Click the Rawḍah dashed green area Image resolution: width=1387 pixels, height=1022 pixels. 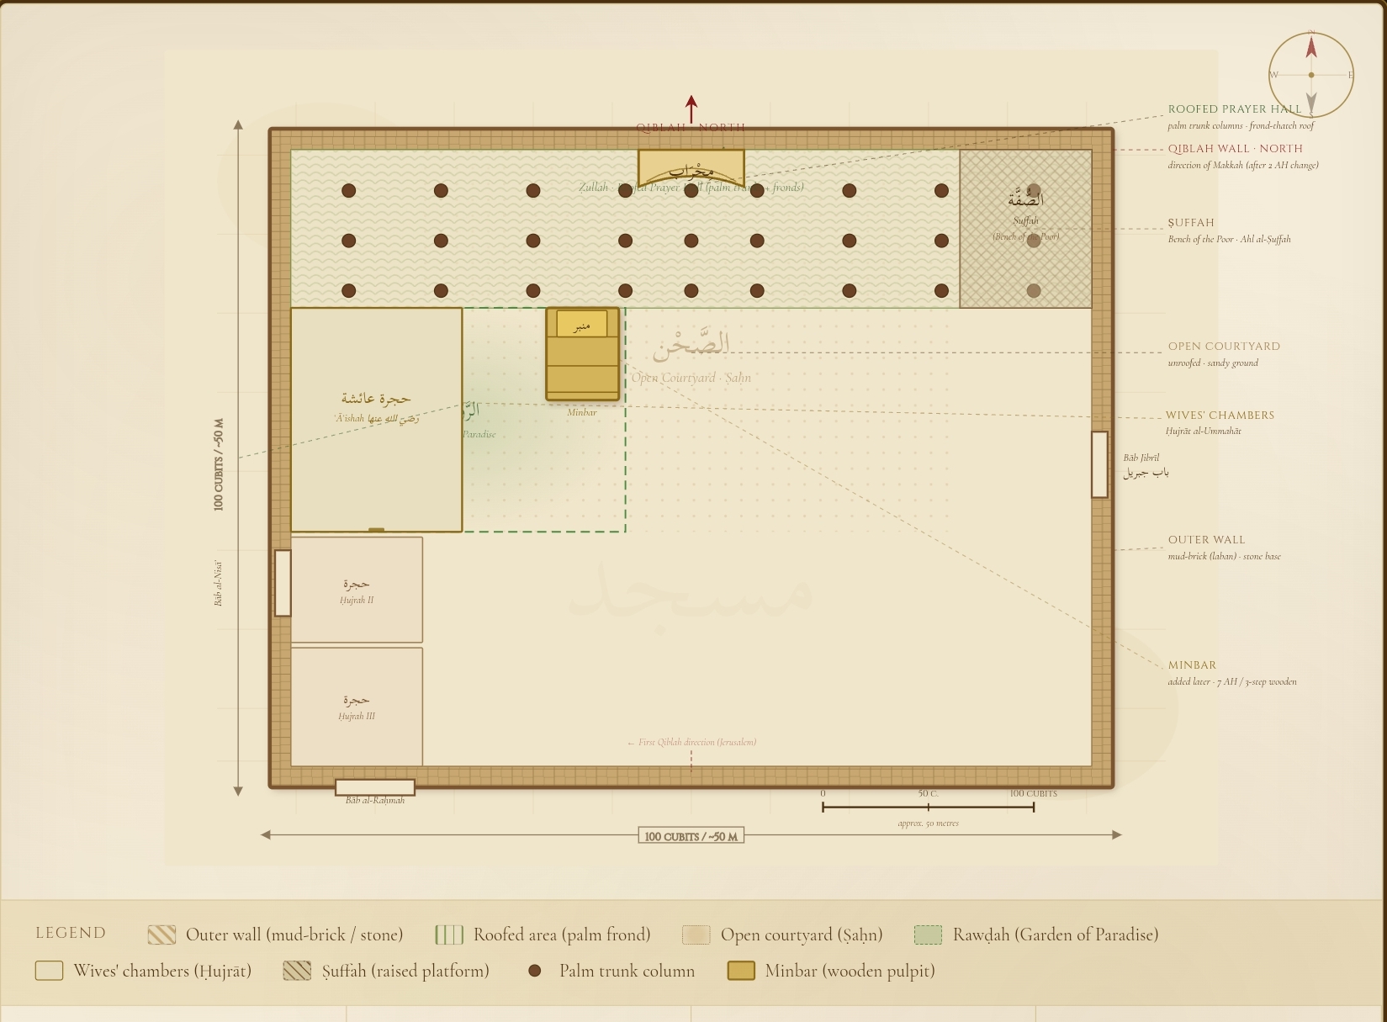[544, 420]
